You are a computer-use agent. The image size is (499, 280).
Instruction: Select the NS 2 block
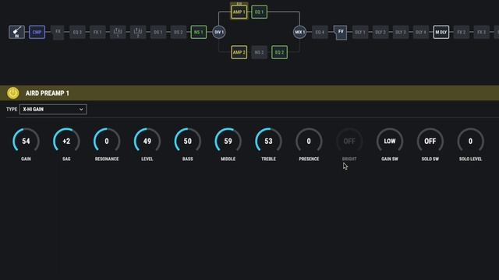[x=259, y=52]
